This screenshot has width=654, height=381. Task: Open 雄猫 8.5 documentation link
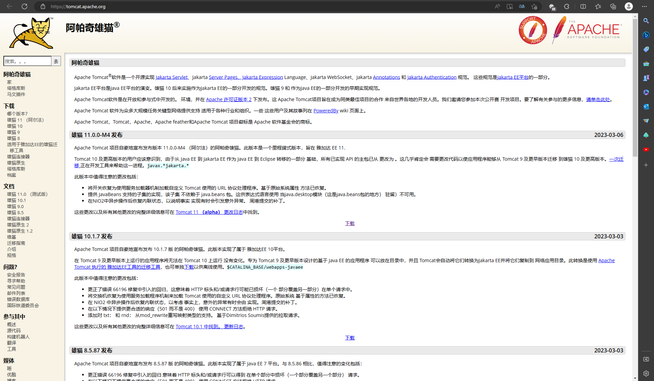tap(15, 212)
